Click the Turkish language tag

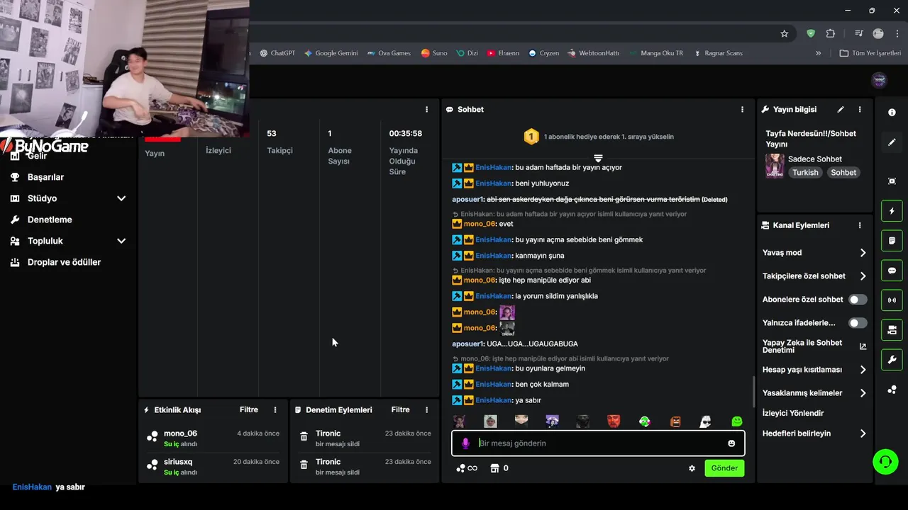click(x=805, y=173)
